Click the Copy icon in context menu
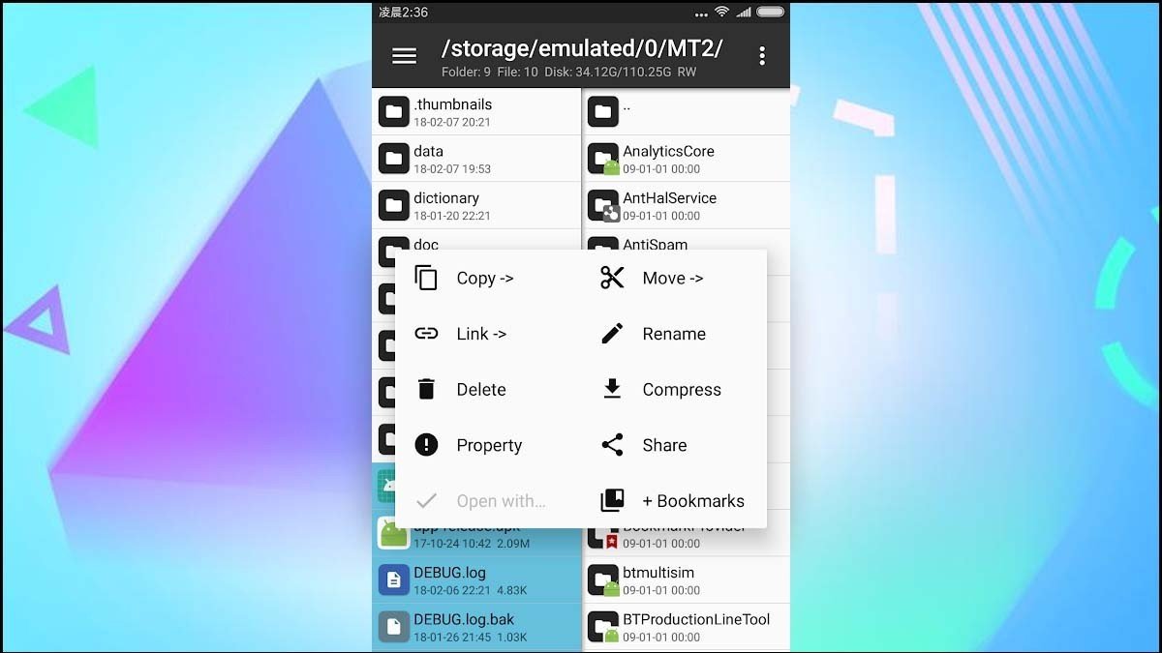The image size is (1162, 653). (x=426, y=279)
